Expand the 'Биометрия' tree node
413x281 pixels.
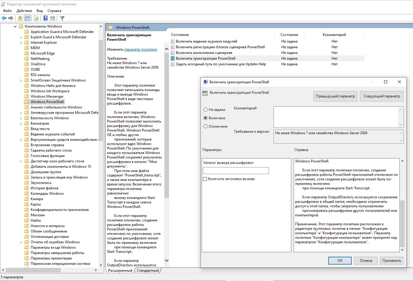pos(21,124)
